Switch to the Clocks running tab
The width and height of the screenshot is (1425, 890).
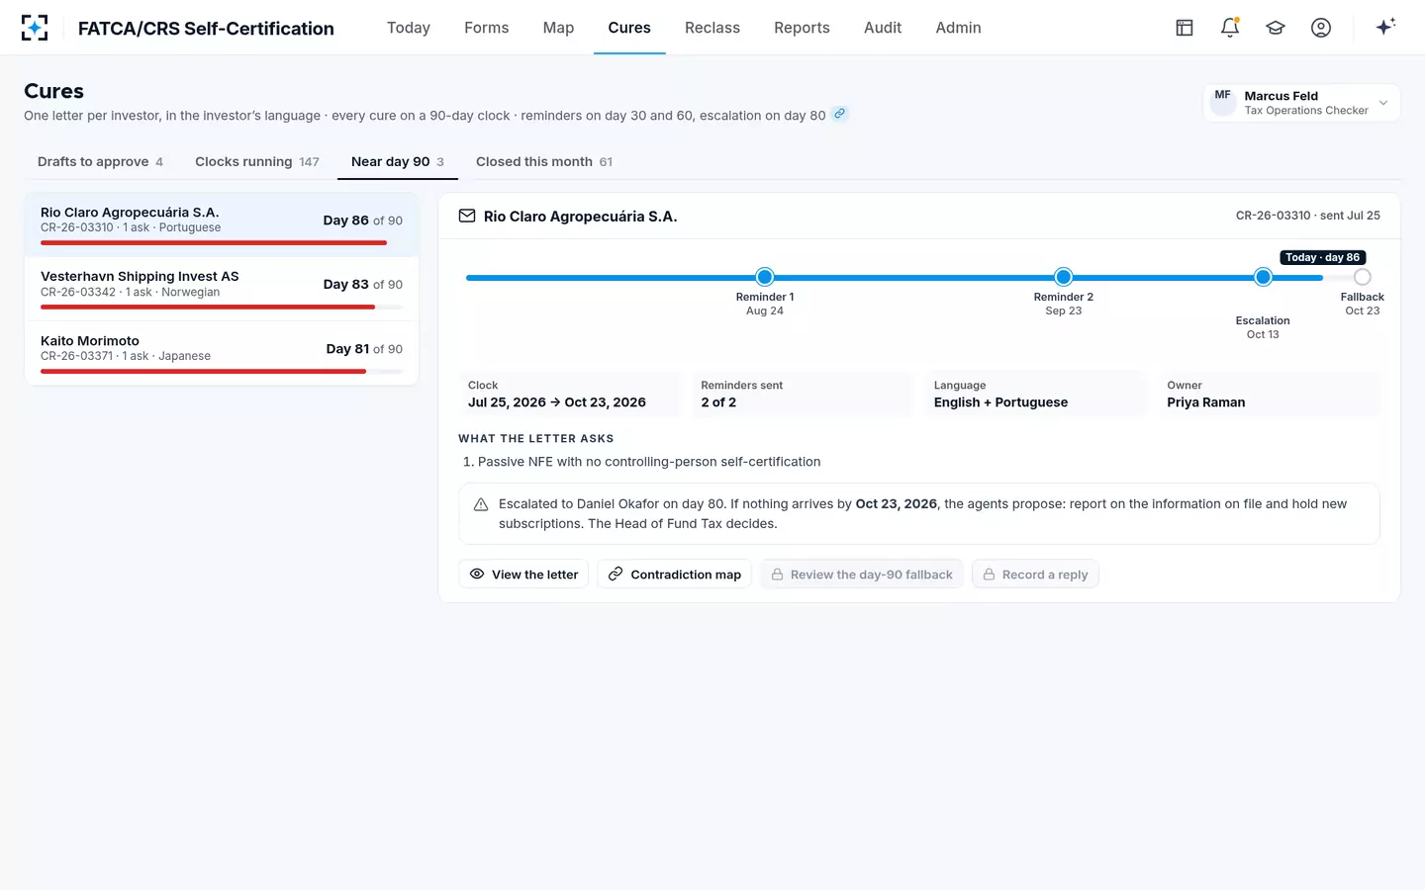tap(257, 161)
